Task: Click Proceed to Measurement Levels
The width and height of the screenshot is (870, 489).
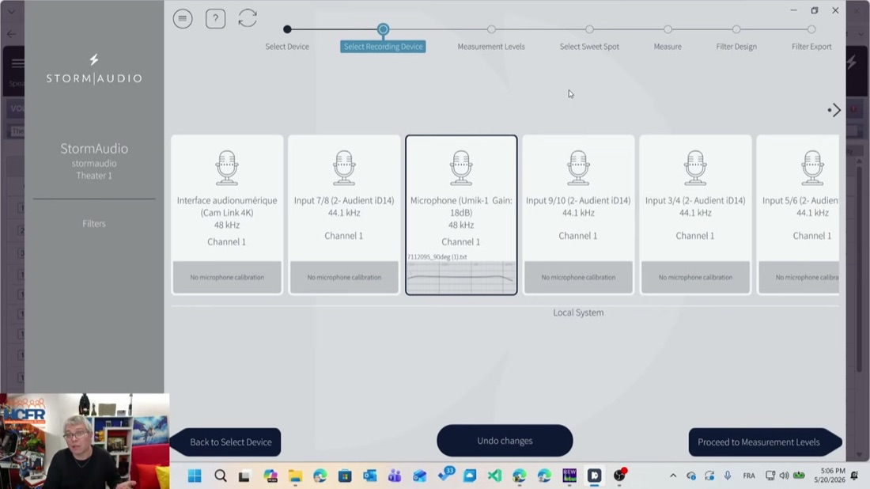Action: [764, 442]
